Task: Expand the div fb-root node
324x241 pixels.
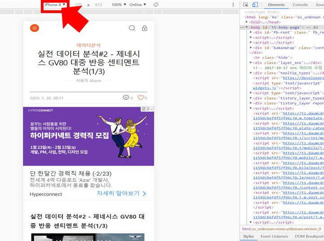Action: [251, 32]
